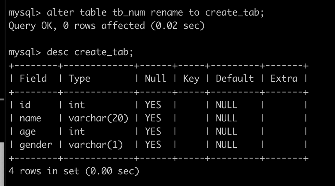Click the Type column header
This screenshot has width=335, height=186.
tap(79, 79)
